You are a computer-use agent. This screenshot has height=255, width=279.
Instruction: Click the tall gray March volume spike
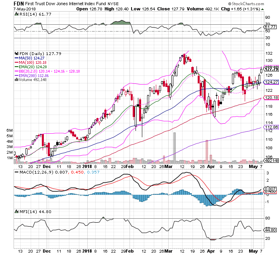[x=175, y=148]
